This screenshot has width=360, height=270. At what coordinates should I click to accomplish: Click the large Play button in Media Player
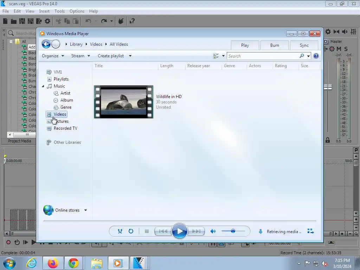[x=179, y=231]
